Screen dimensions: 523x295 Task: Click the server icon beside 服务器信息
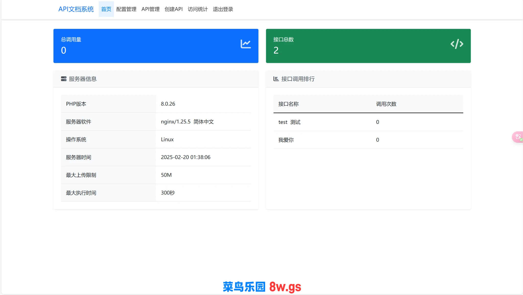(x=64, y=79)
